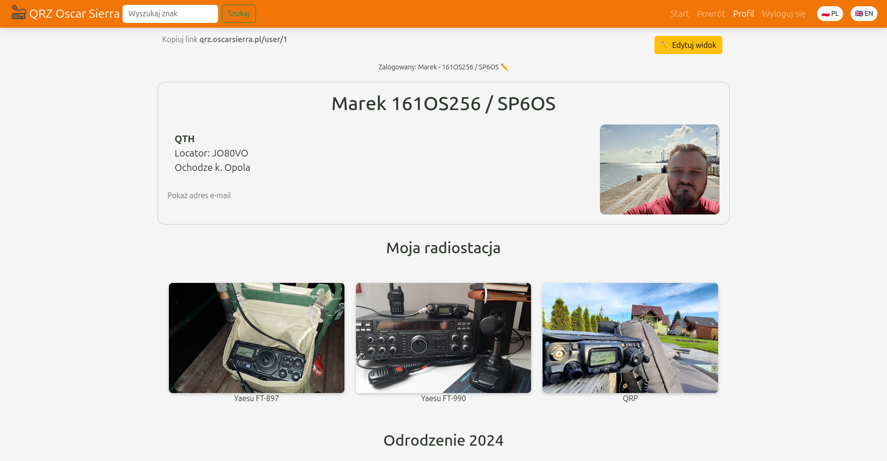The width and height of the screenshot is (887, 461).
Task: Click the pencil icon beside the logged-in callsign
Action: tap(504, 67)
